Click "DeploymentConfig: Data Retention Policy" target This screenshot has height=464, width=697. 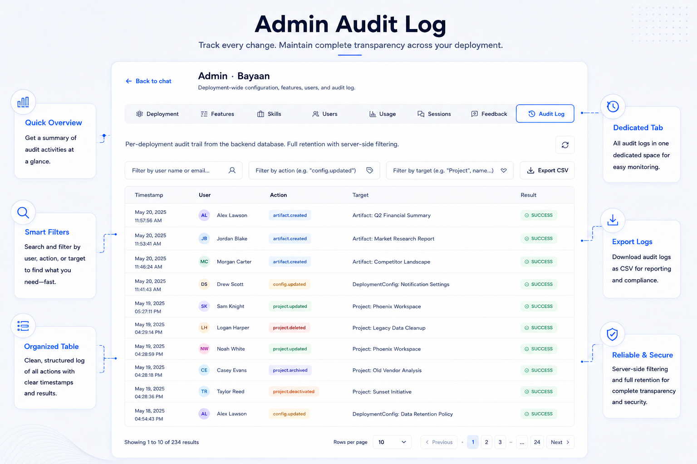[x=402, y=414]
